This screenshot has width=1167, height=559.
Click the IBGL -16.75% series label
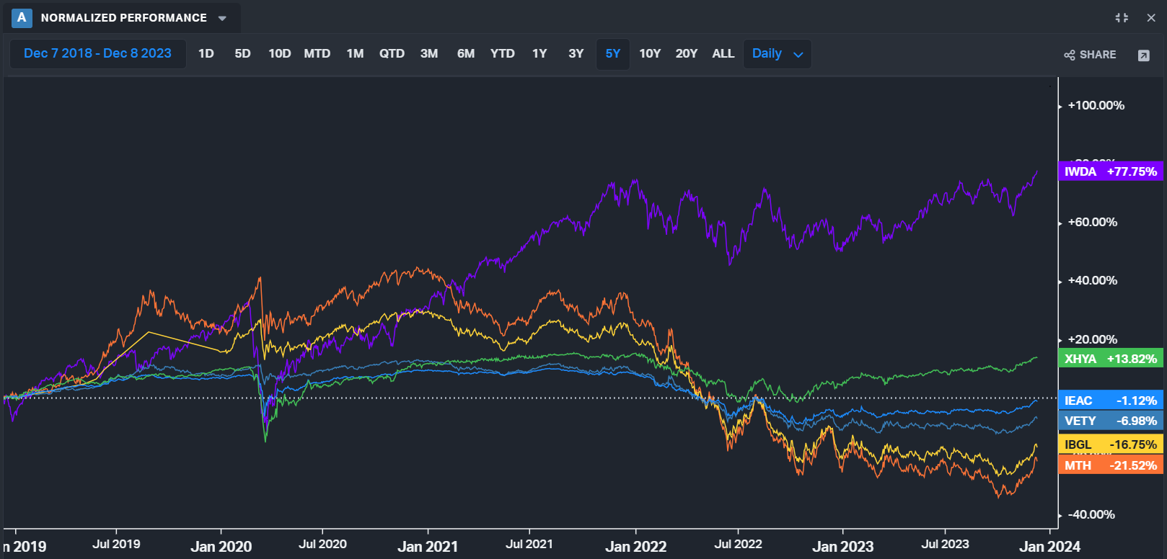1111,444
